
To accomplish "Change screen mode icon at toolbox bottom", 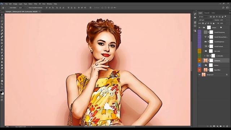I will pos(2,100).
